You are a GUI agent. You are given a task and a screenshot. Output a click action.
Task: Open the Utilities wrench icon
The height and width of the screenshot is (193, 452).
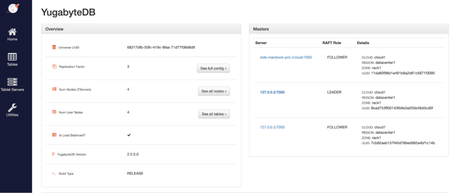(x=12, y=107)
